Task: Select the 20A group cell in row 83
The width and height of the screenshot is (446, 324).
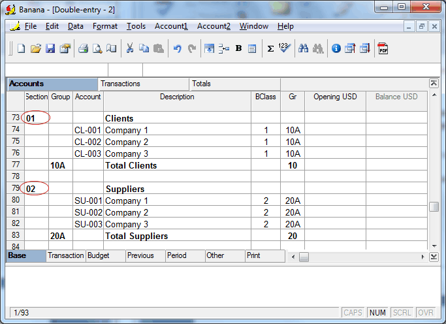Action: [61, 236]
